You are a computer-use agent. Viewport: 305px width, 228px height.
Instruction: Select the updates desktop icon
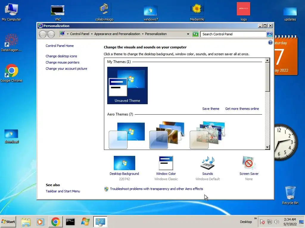[x=290, y=14]
